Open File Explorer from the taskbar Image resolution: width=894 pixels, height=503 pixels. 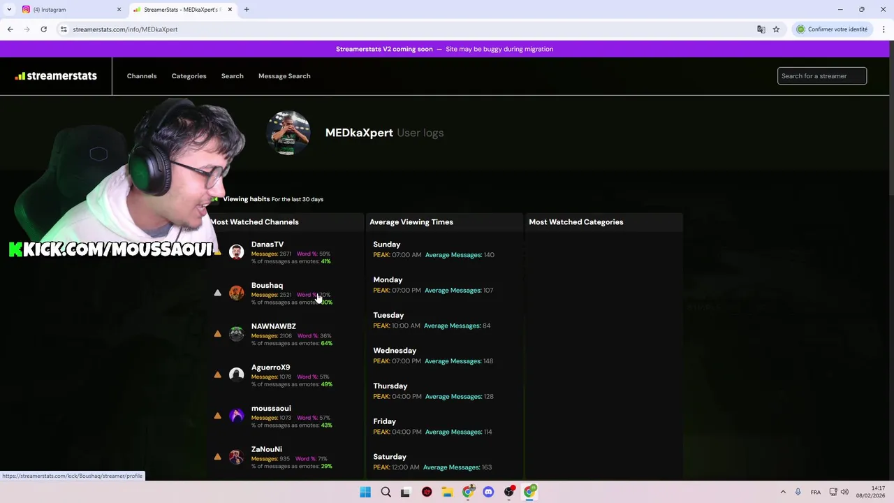(447, 492)
